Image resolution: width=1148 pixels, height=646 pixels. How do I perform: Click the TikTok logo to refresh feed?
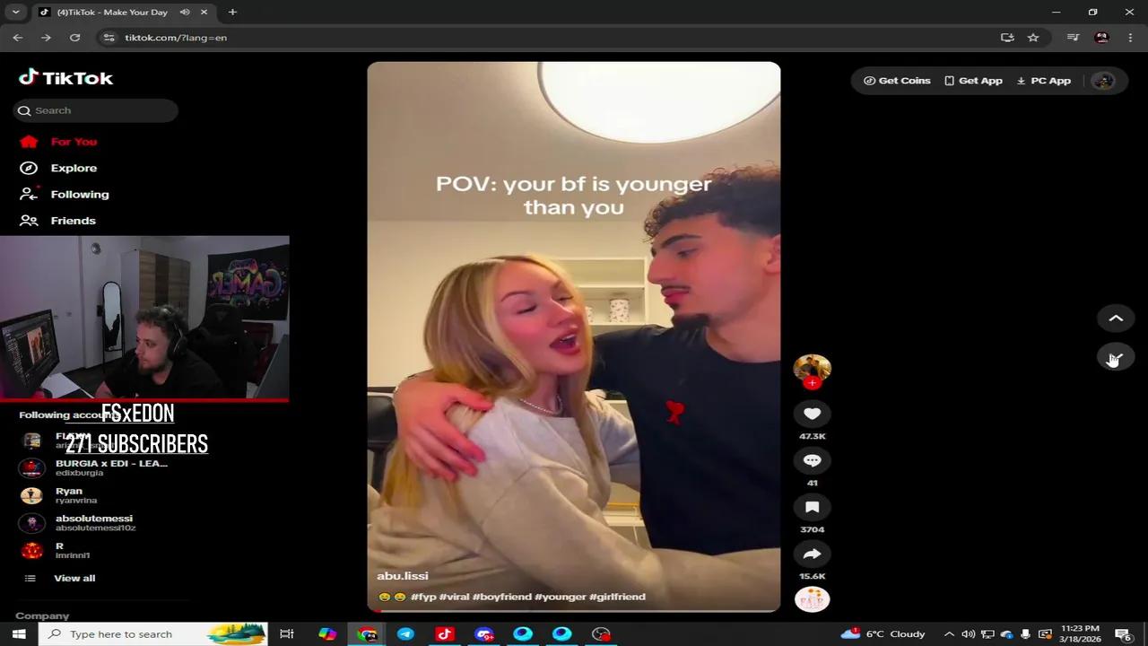[x=65, y=78]
